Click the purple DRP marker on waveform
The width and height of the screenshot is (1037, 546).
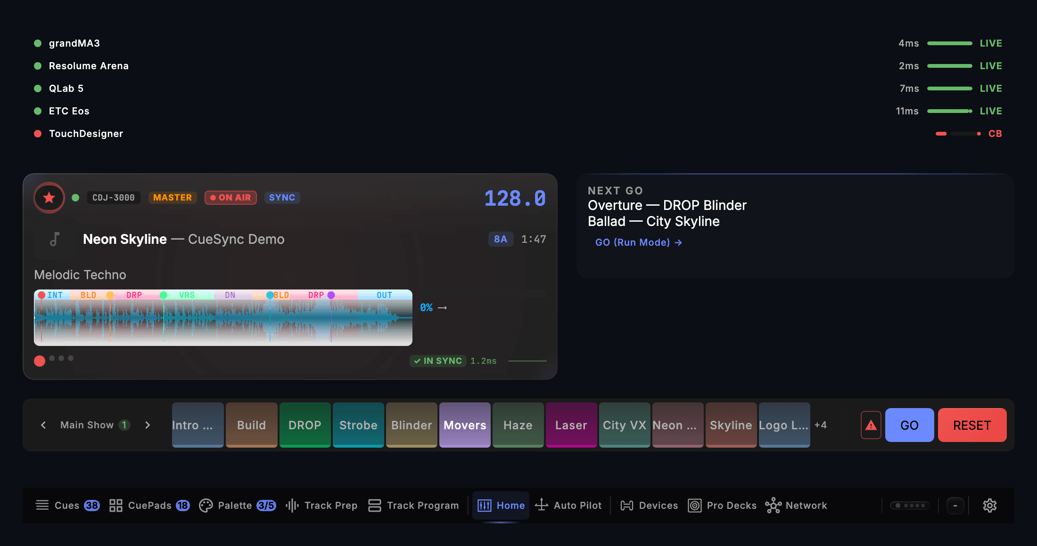[331, 295]
